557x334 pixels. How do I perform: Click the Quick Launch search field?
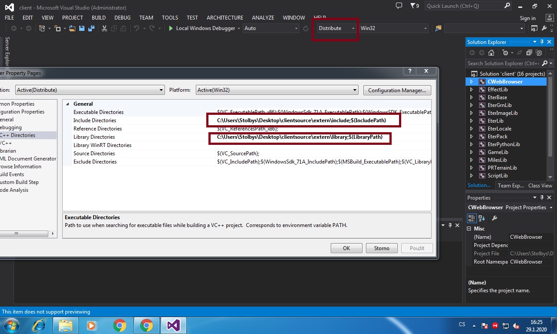[463, 6]
